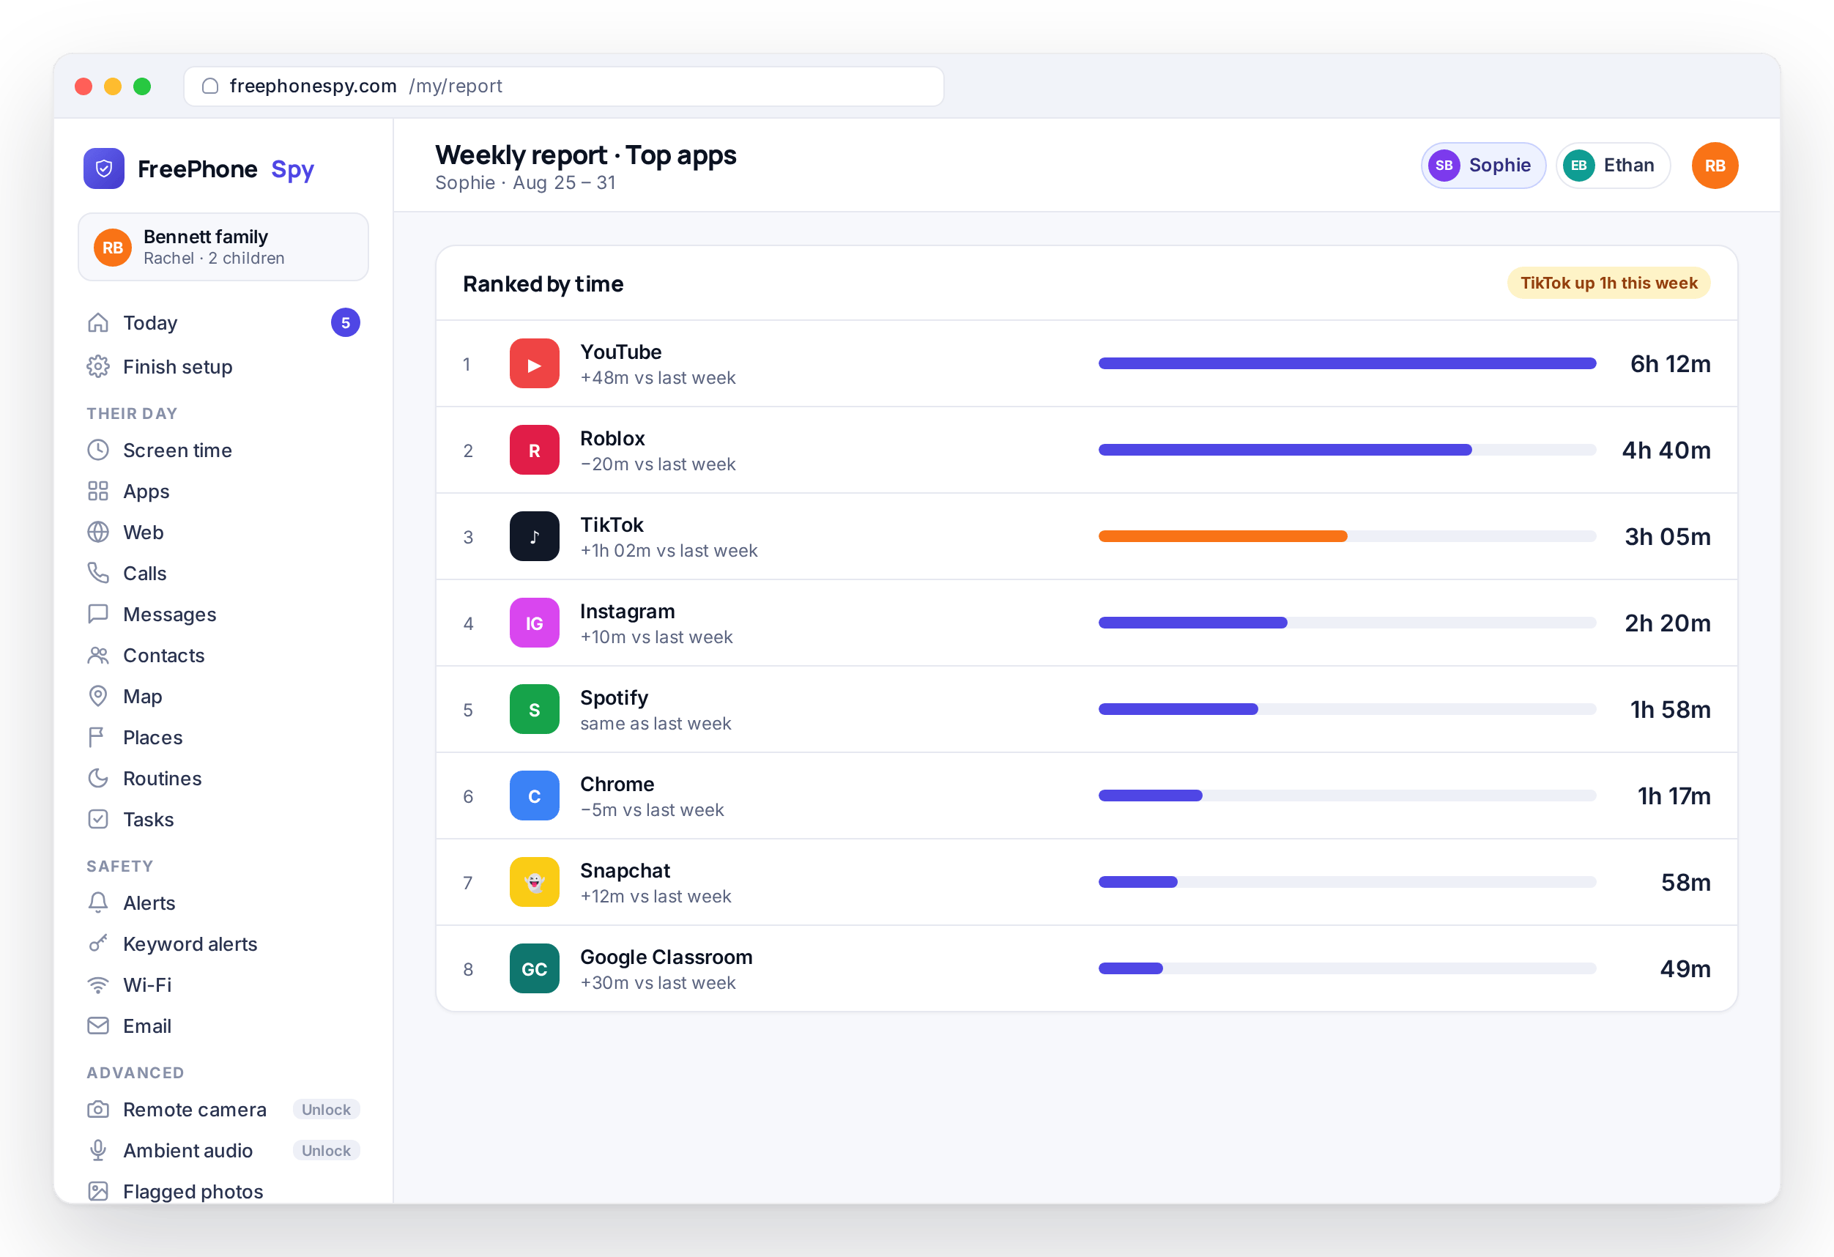
Task: Click the Keyword alerts key icon
Action: 98,944
